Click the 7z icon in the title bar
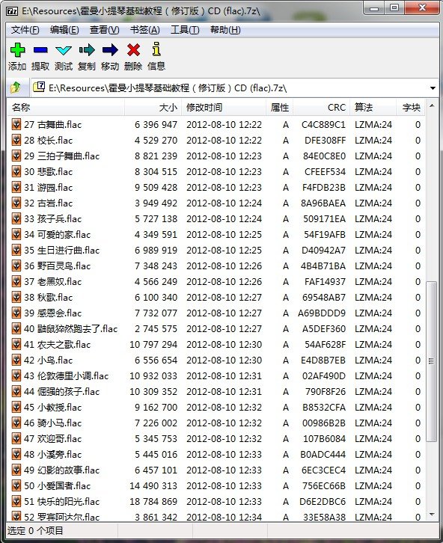Image resolution: width=443 pixels, height=543 pixels. tap(12, 11)
